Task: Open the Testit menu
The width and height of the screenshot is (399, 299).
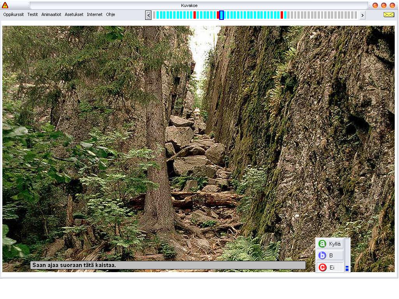Action: click(x=33, y=15)
